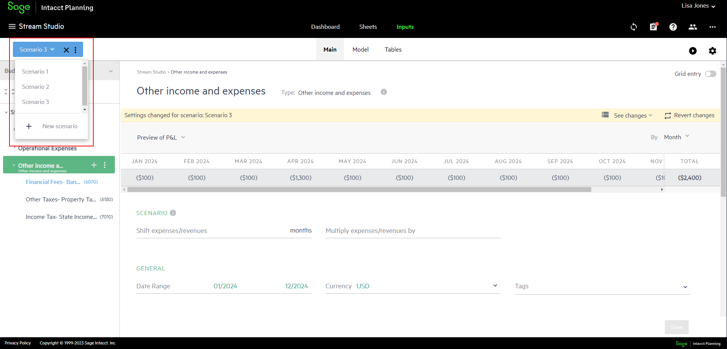
Task: Open the settings gear icon
Action: pos(713,51)
